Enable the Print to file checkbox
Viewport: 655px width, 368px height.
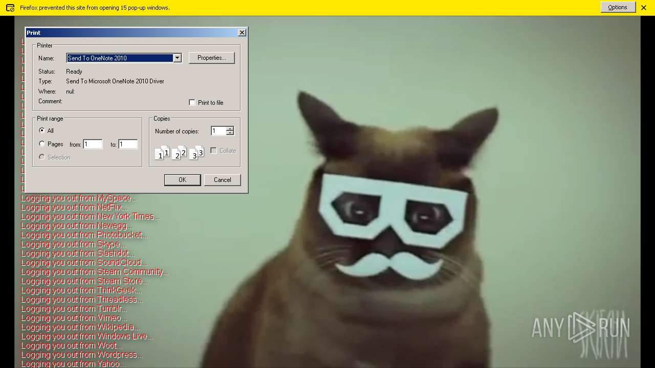pos(192,102)
